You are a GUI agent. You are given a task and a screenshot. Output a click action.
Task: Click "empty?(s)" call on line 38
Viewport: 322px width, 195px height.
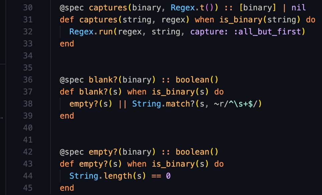click(91, 104)
